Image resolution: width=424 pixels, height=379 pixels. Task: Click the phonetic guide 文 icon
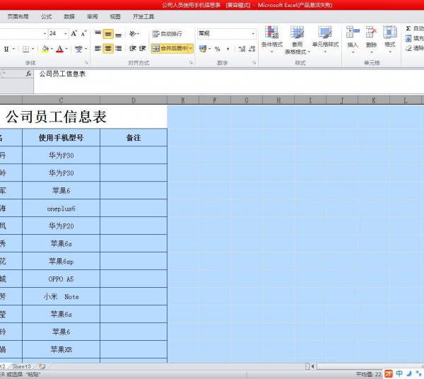coord(78,49)
